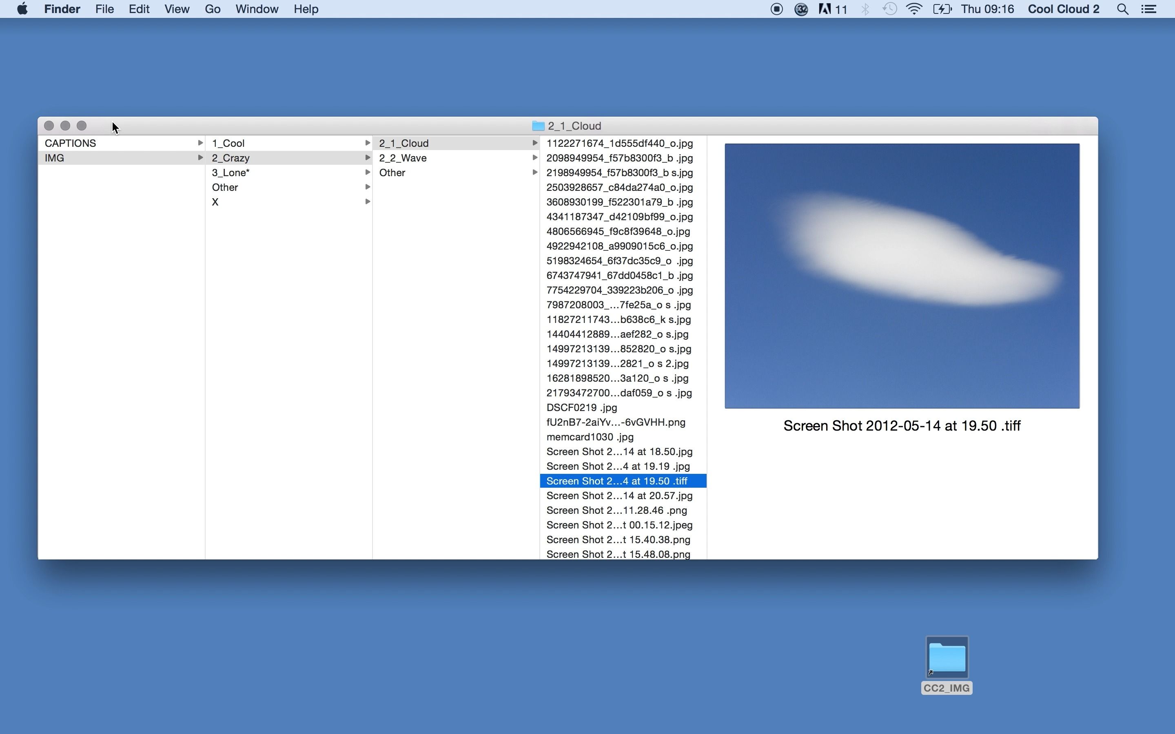Image resolution: width=1175 pixels, height=734 pixels.
Task: Open the Go menu
Action: click(213, 9)
